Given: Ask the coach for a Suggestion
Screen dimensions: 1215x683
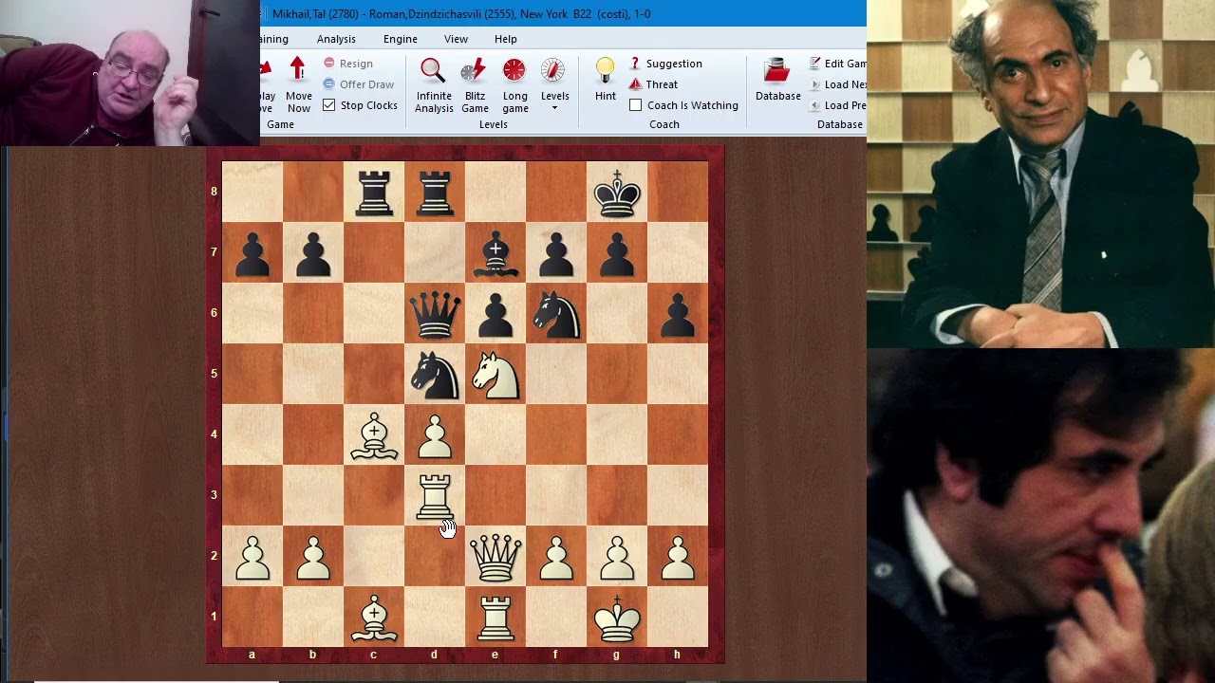Looking at the screenshot, I should coord(665,64).
